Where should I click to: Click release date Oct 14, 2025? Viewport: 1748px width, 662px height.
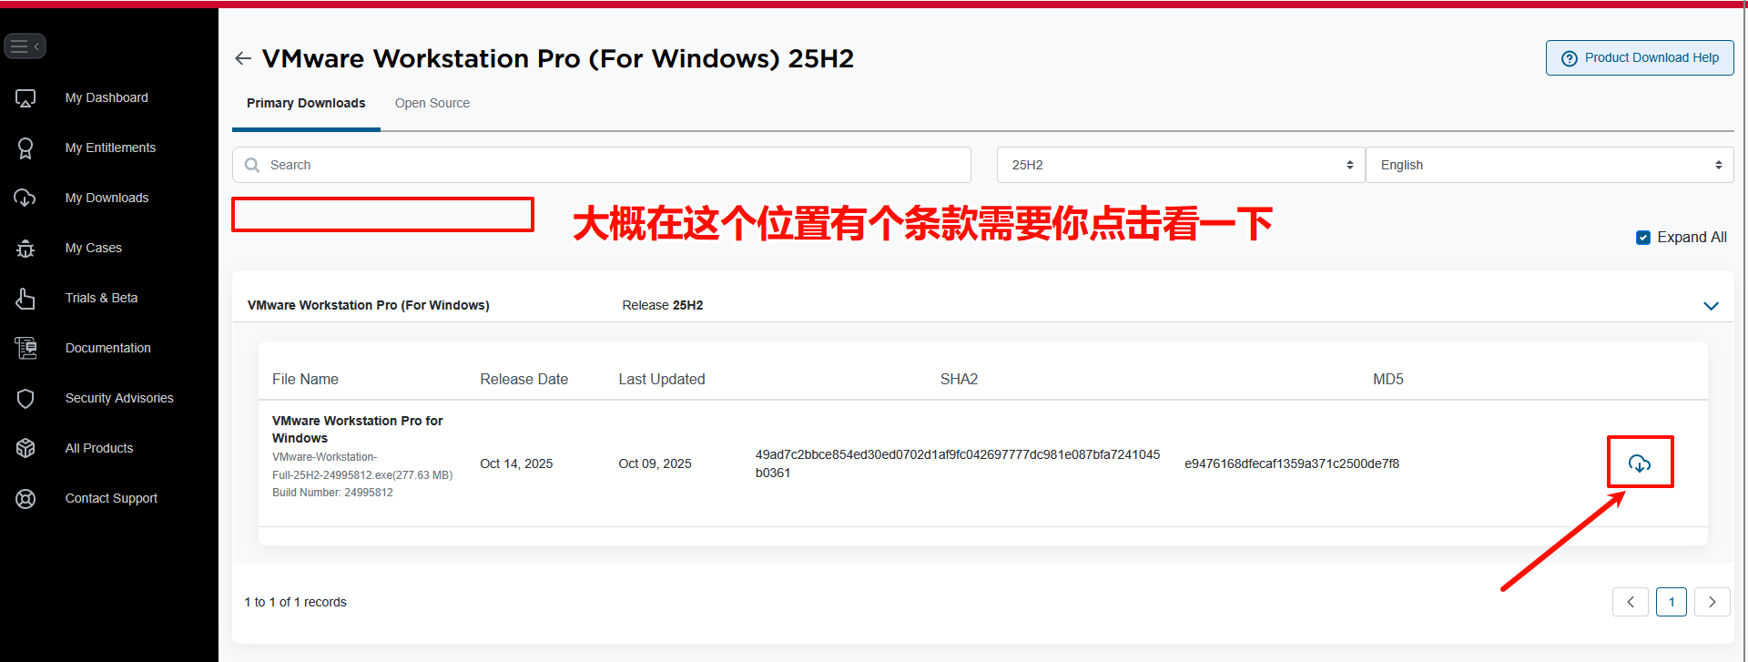pyautogui.click(x=516, y=463)
